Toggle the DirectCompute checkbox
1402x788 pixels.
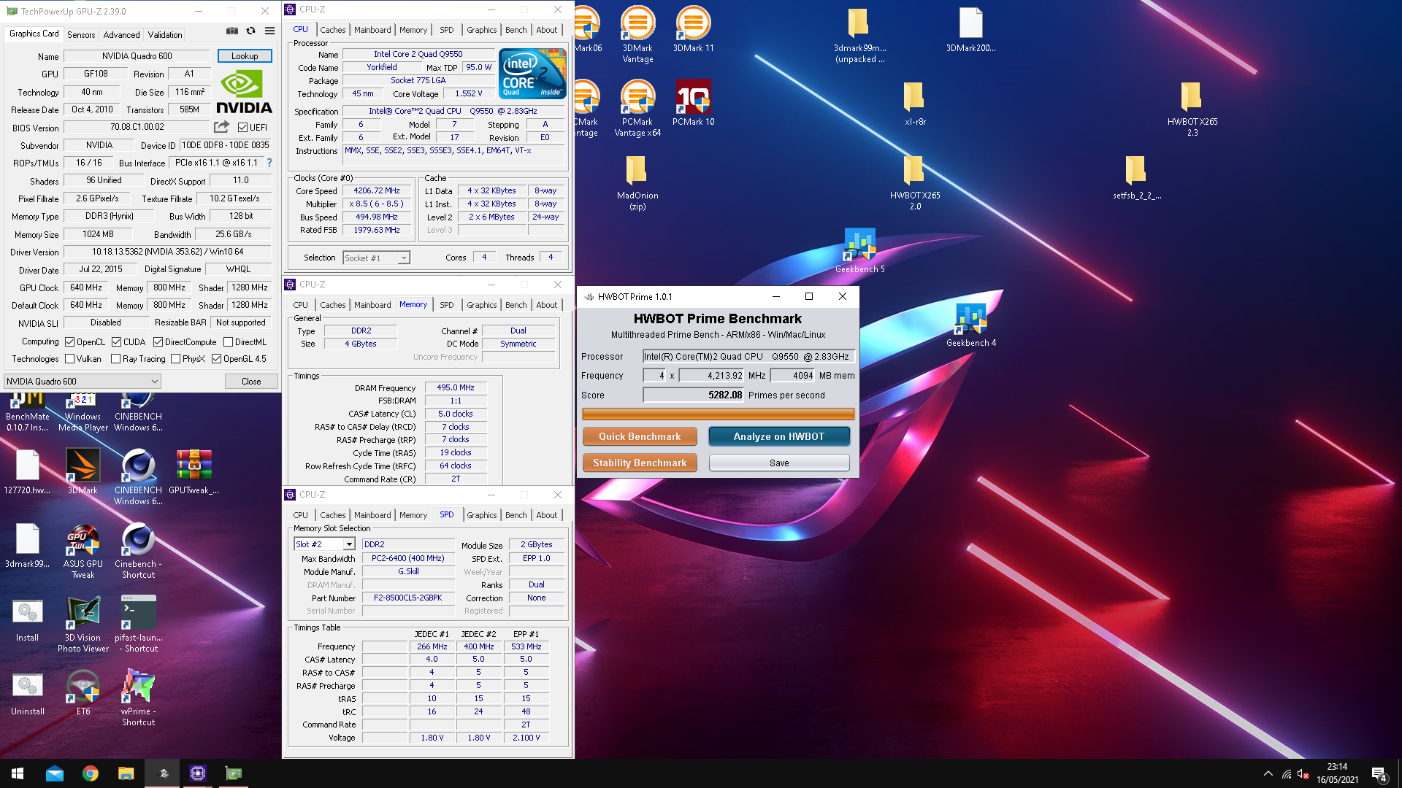[158, 341]
